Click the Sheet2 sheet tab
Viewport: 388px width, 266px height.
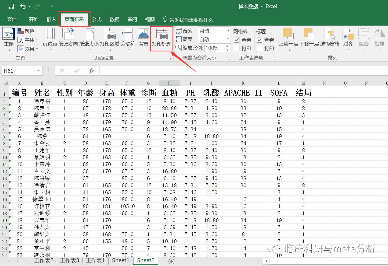point(146,261)
